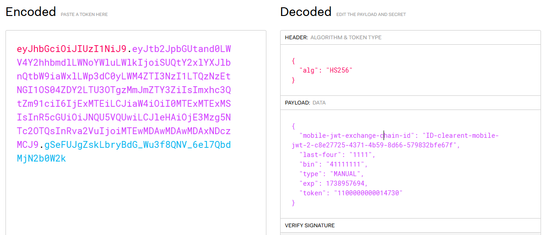Click the blue signature segment of the encoded token

point(137,145)
